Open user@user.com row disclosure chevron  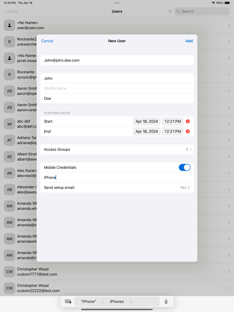tap(229, 25)
